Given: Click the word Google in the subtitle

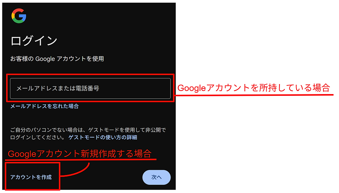Looking at the screenshot, I should 45,59.
